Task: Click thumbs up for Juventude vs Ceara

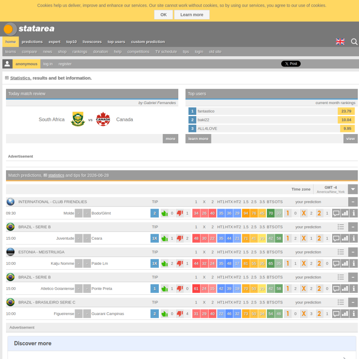Action: 164,239
